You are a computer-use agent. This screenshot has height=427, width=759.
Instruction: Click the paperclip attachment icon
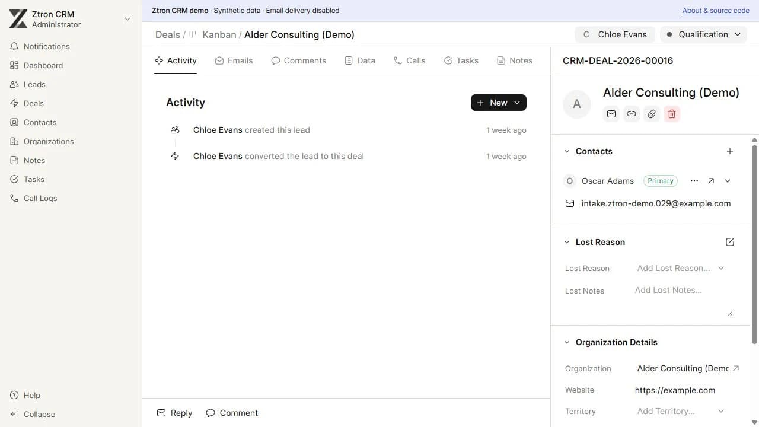pos(652,114)
